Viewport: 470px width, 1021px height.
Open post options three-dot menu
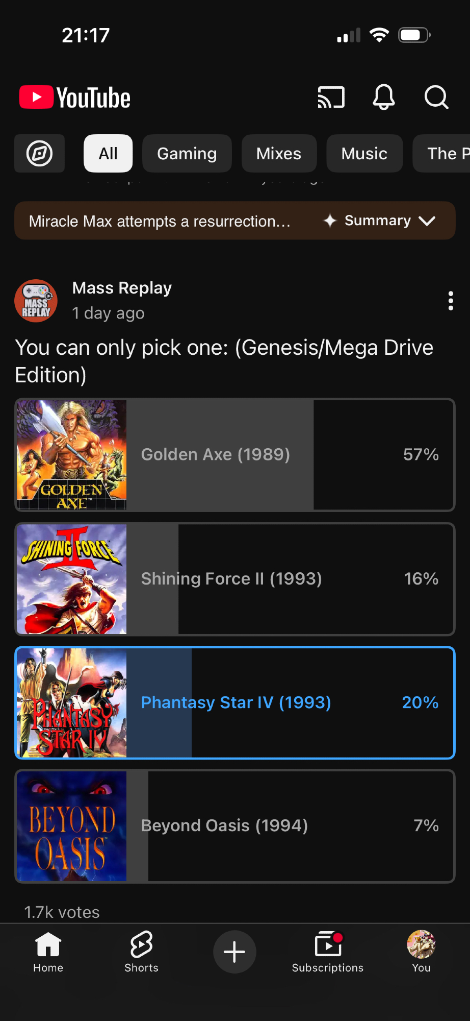pyautogui.click(x=451, y=301)
